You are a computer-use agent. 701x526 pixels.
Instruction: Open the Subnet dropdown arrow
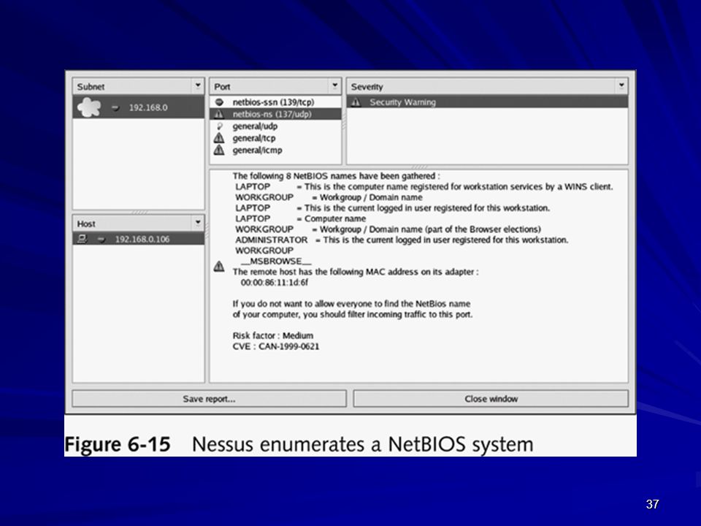pyautogui.click(x=198, y=86)
